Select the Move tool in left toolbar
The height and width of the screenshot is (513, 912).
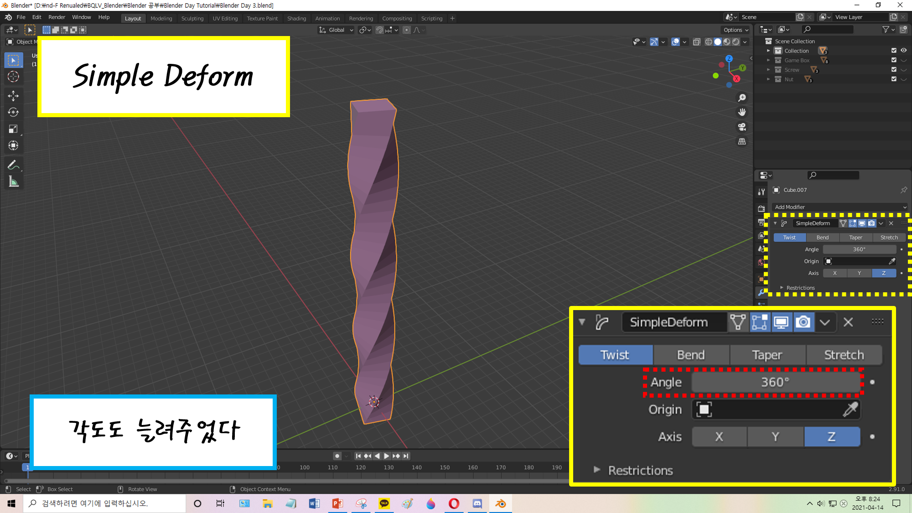click(13, 95)
